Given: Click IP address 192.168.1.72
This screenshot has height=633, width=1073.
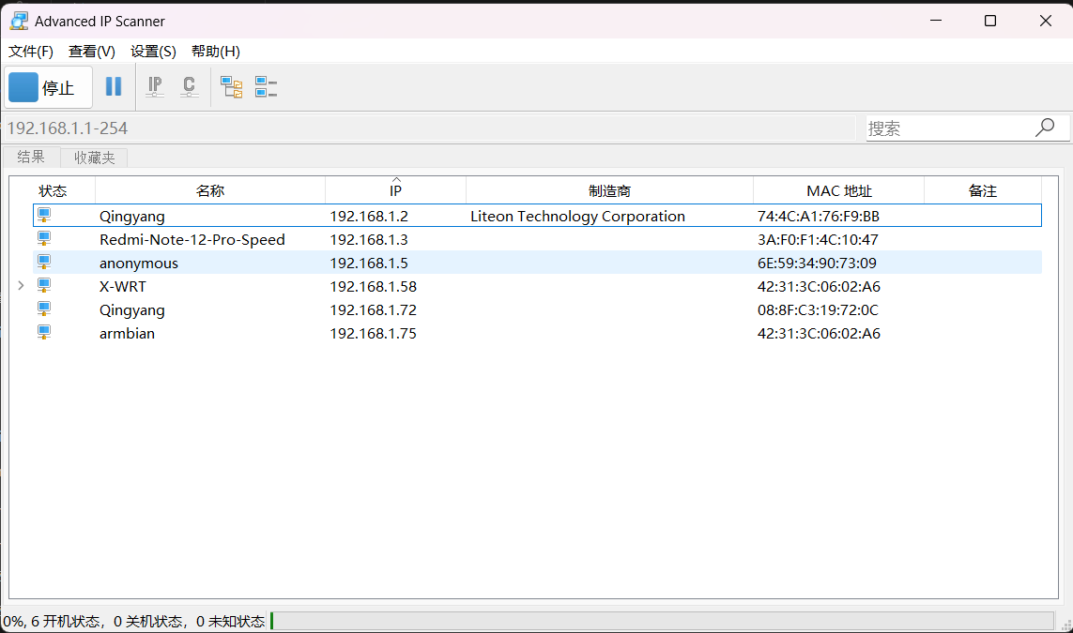Looking at the screenshot, I should [374, 310].
